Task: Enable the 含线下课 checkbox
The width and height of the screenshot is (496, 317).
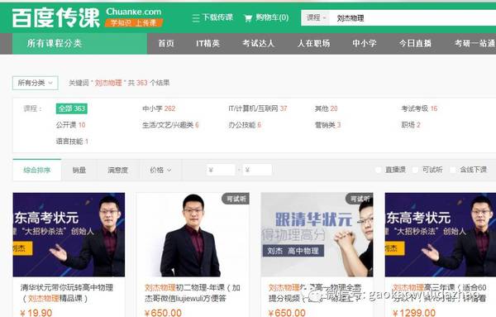Action: 453,170
